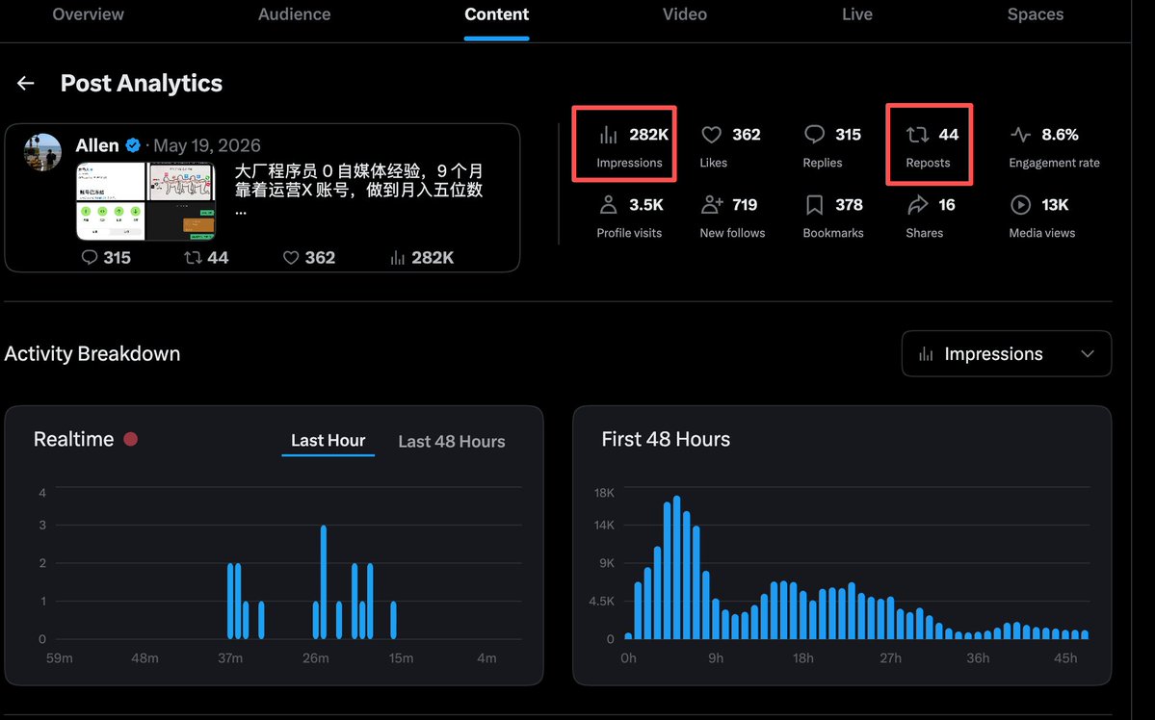Switch realtime chart to Last 48 Hours

tap(452, 441)
